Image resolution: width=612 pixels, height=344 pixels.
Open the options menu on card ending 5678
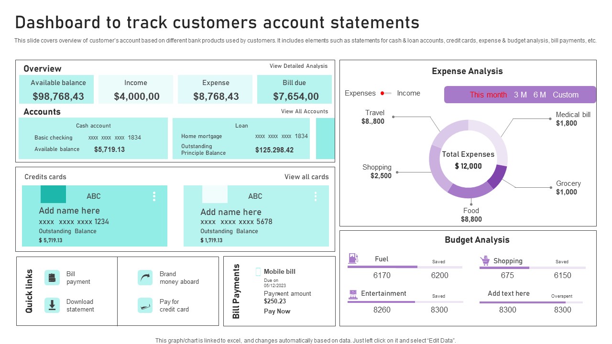(x=316, y=196)
